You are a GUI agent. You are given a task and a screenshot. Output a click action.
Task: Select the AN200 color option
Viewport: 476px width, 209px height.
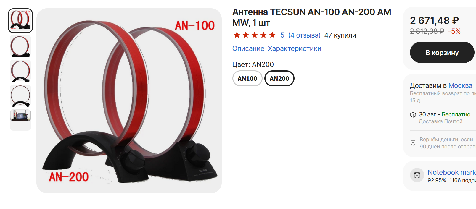pos(279,78)
